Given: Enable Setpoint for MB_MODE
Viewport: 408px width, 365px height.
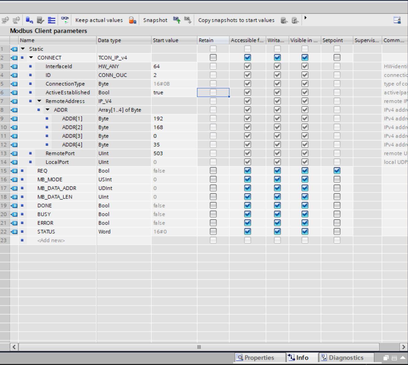Looking at the screenshot, I should 336,179.
